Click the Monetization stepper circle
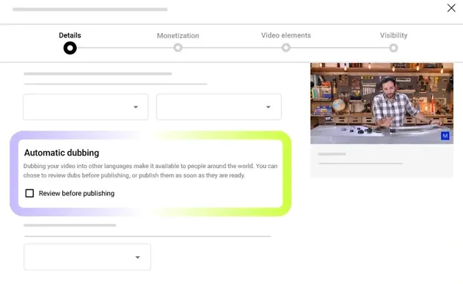 [x=178, y=48]
